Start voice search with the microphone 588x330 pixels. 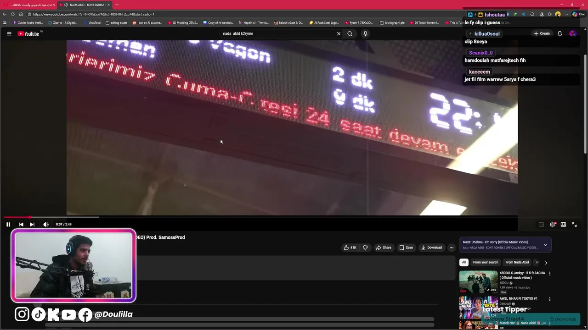[x=365, y=33]
